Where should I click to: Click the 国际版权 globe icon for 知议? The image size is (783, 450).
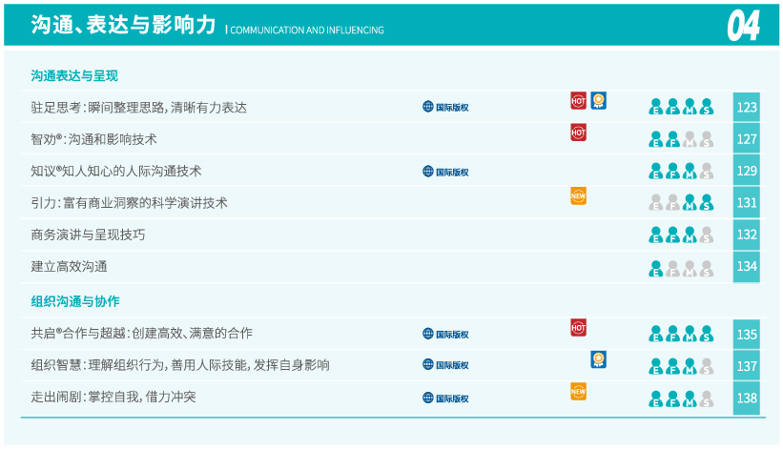click(x=428, y=172)
